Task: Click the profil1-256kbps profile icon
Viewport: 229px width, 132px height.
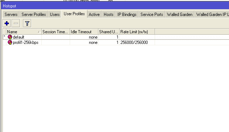Action: click(x=10, y=42)
